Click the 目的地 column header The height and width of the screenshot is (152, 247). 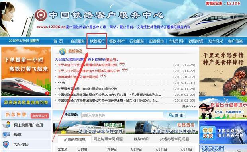tap(82, 149)
